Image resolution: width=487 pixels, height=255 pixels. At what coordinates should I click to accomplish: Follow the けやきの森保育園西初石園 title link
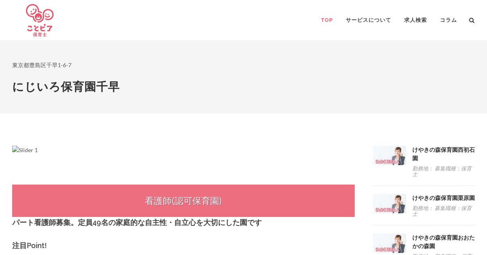tap(444, 154)
